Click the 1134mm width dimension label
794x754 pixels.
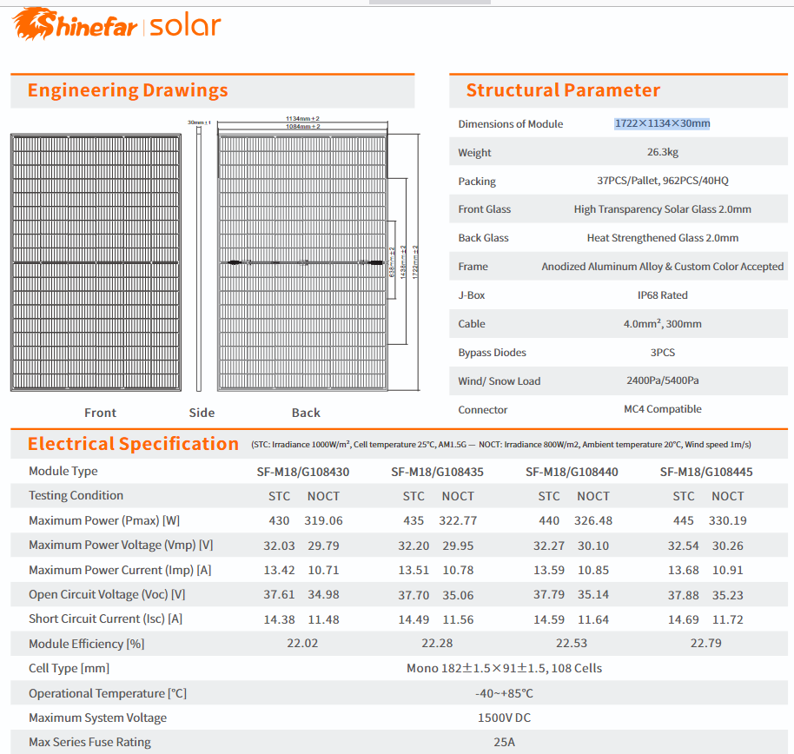303,118
